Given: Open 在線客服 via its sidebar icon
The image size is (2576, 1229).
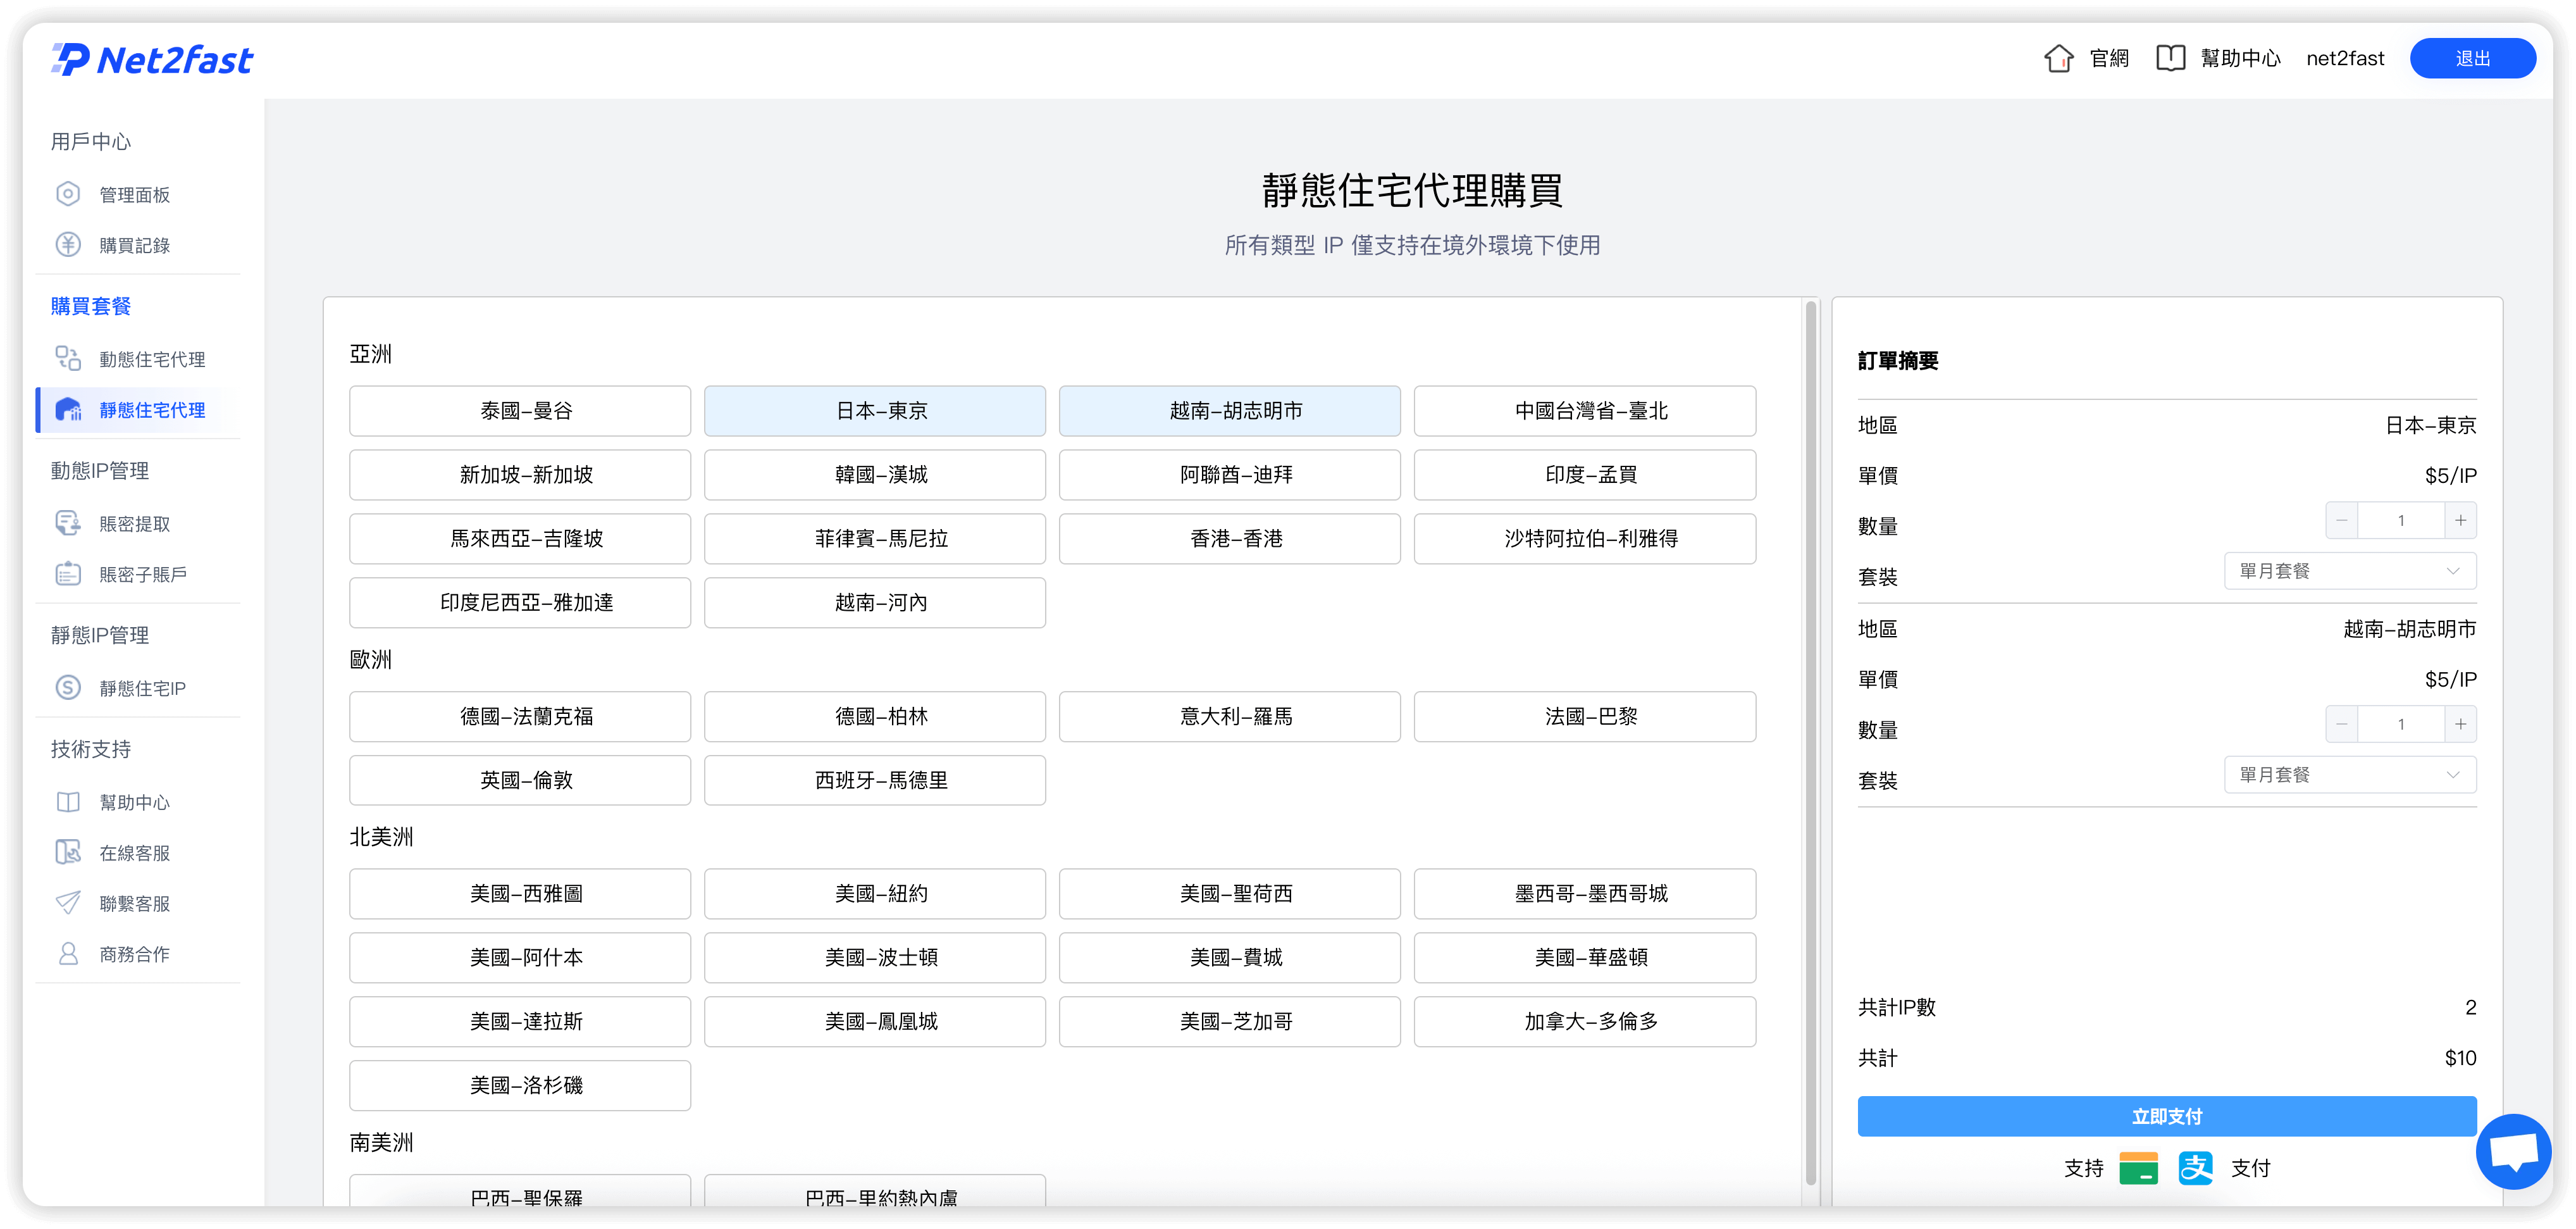Looking at the screenshot, I should [68, 852].
